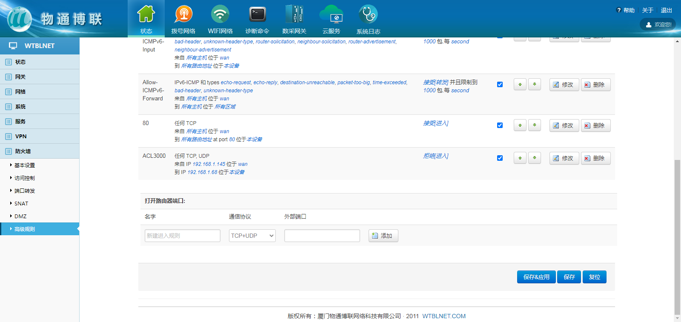Open the 数采网关 gateway icon
Image resolution: width=681 pixels, height=322 pixels.
click(294, 14)
